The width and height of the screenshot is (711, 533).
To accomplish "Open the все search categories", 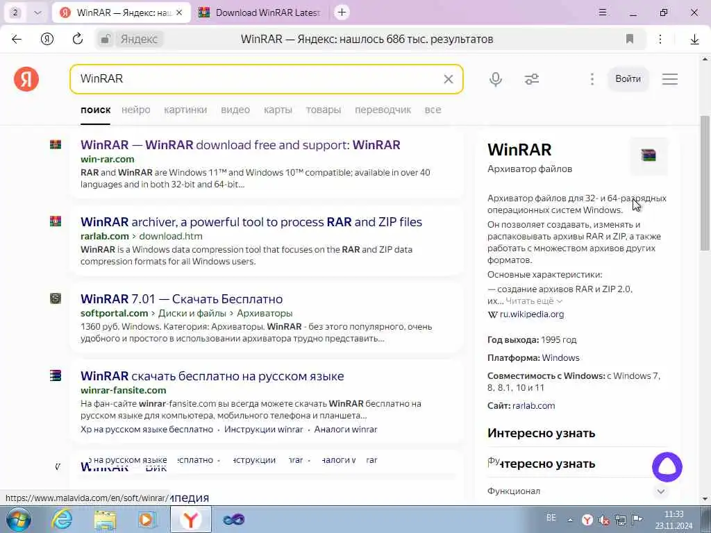I will tap(433, 110).
